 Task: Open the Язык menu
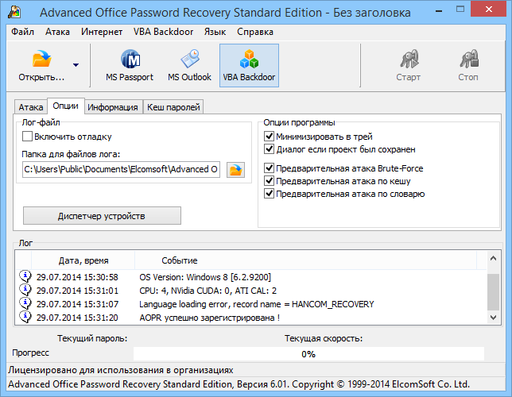pyautogui.click(x=215, y=32)
